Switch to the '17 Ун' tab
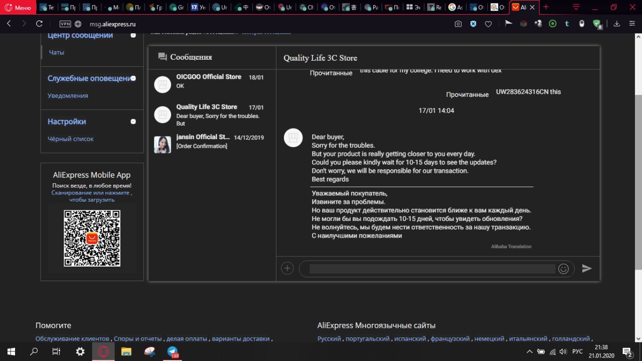Viewport: 642px width, 361px height. [198, 8]
